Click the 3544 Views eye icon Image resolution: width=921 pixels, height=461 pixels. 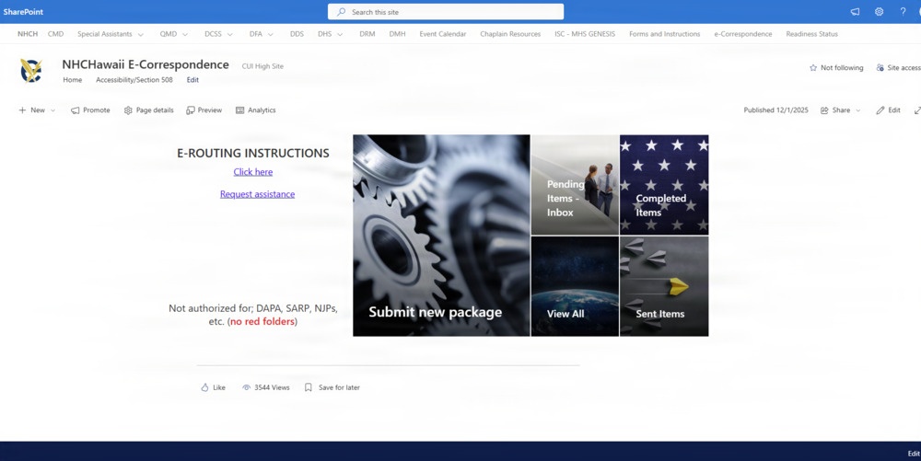247,387
